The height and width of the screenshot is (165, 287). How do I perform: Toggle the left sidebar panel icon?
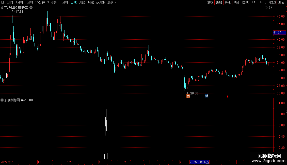tap(3, 2)
